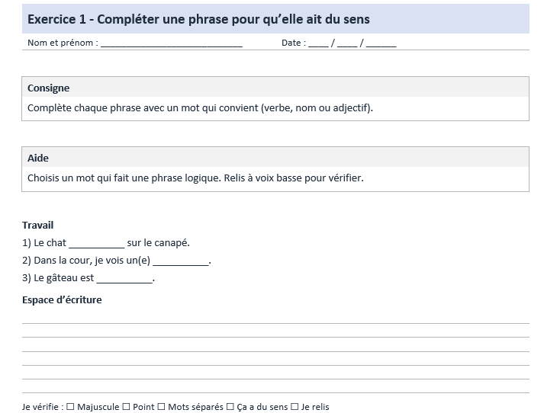Click the "Espace d'écriture" heading
Viewport: 544px width, 413px height.
coord(62,299)
